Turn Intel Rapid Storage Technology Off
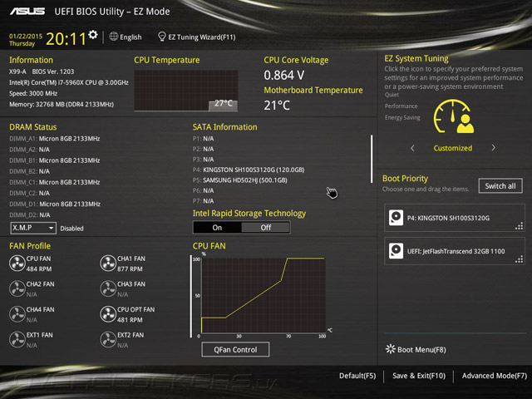Screen dimensions: 532x399 pos(266,227)
